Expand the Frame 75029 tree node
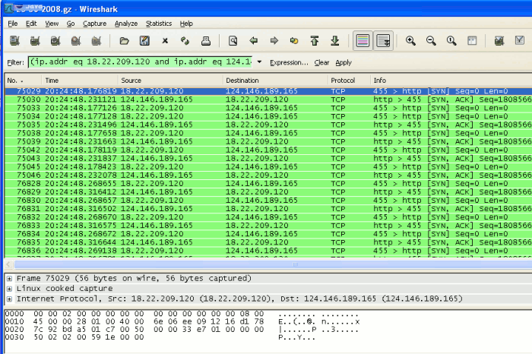 (8, 278)
